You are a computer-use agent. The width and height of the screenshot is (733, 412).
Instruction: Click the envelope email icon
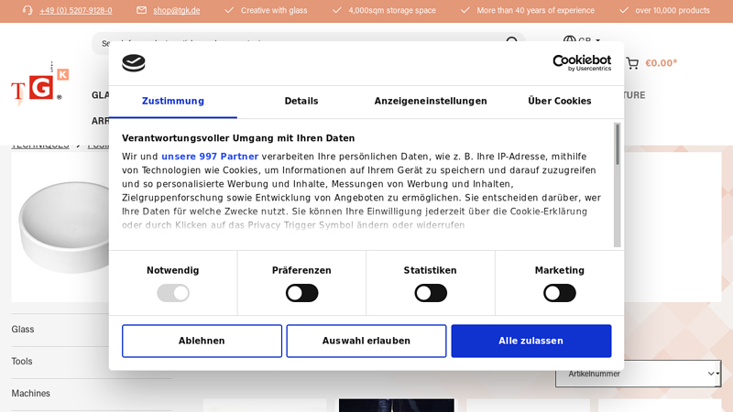[x=142, y=10]
